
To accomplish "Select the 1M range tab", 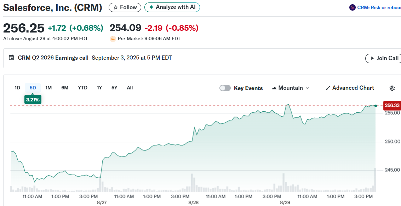I will (48, 88).
